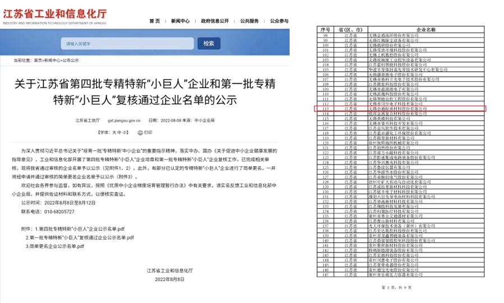The image size is (504, 303).
Task: Click 新闻中心 in the breadcrumb path
Action: (x=52, y=59)
